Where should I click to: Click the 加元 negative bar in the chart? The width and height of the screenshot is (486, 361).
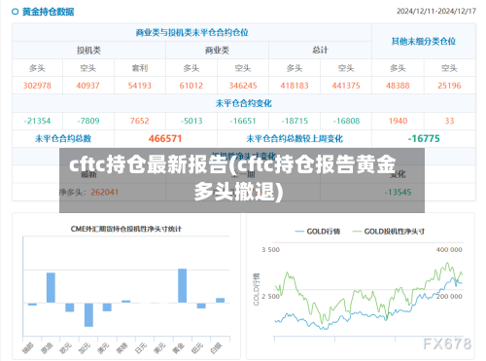coord(88,315)
